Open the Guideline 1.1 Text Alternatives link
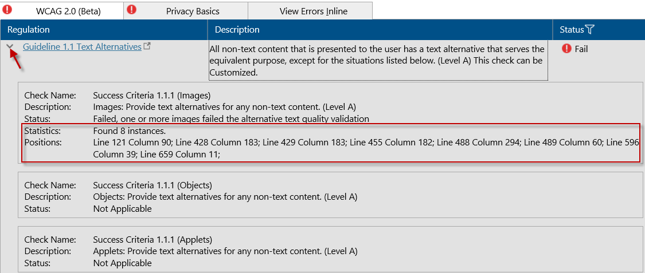Image resolution: width=645 pixels, height=273 pixels. point(82,47)
